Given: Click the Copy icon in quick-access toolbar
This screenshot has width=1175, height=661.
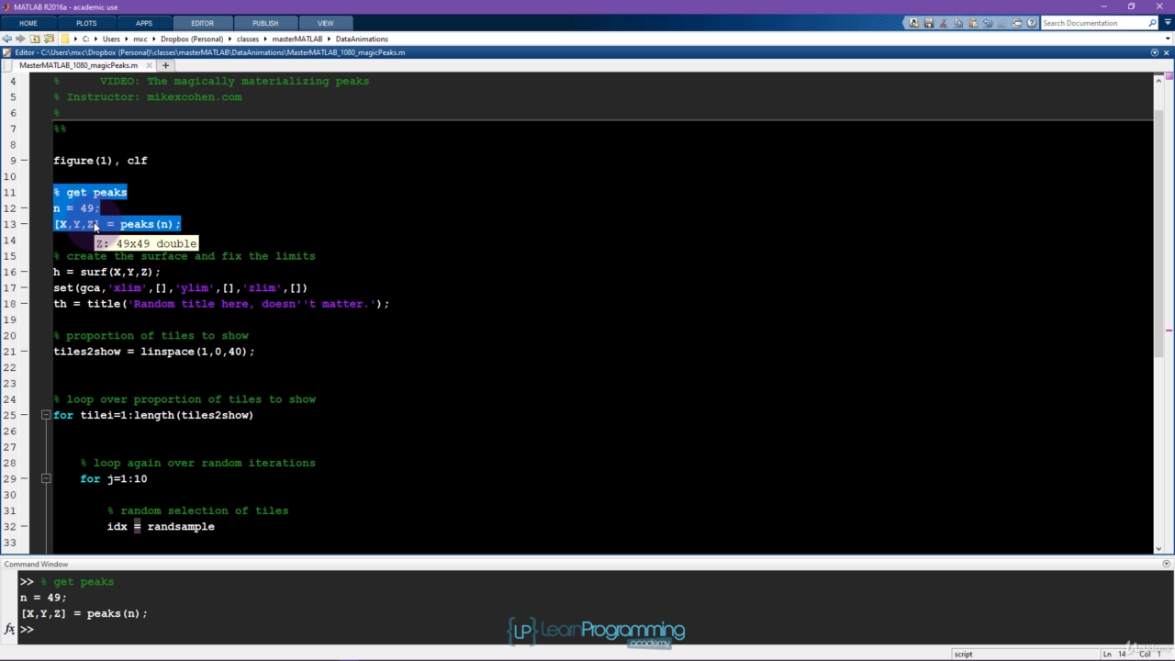Looking at the screenshot, I should click(958, 23).
